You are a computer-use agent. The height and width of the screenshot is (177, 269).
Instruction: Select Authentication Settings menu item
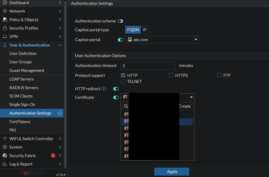click(32, 113)
